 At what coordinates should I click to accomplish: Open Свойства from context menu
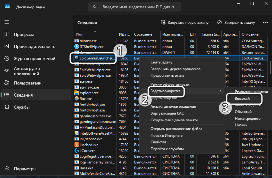pyautogui.click(x=182, y=142)
